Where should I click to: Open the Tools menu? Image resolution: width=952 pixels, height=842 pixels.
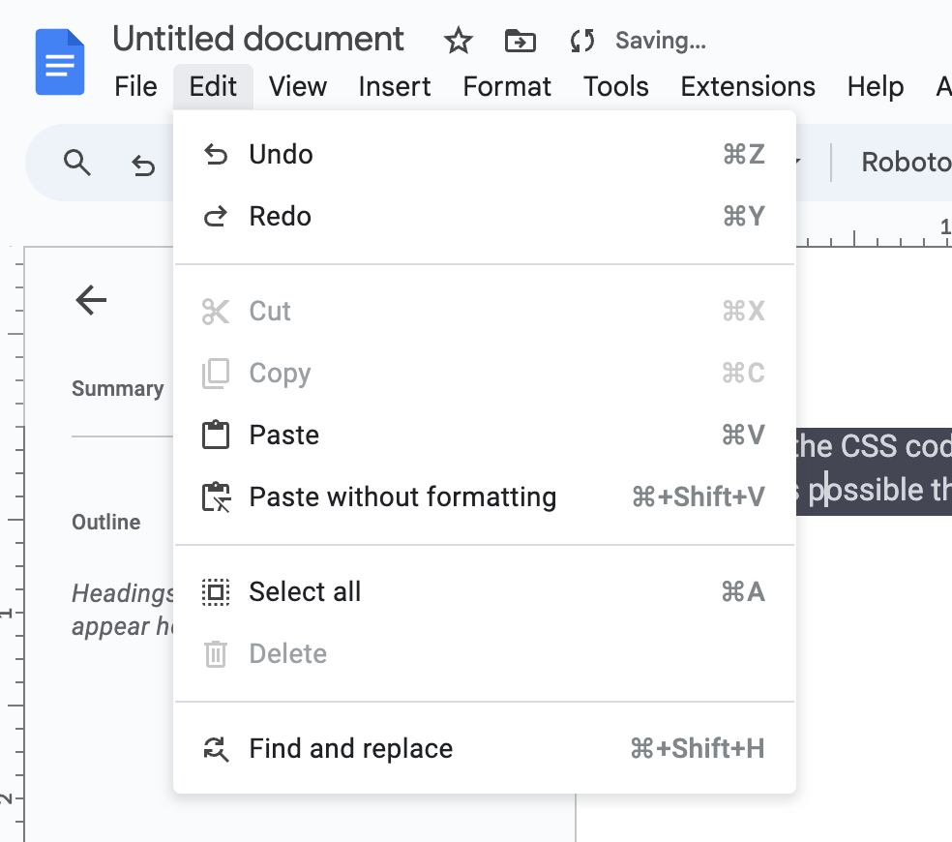tap(615, 86)
